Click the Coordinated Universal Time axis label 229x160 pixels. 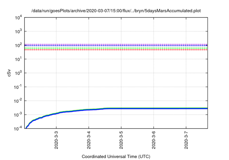click(x=116, y=156)
